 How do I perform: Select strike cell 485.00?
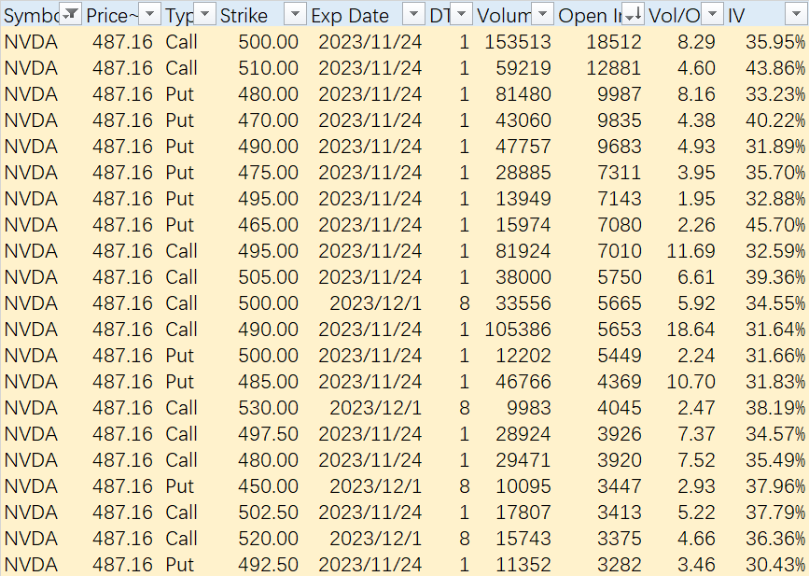click(268, 382)
